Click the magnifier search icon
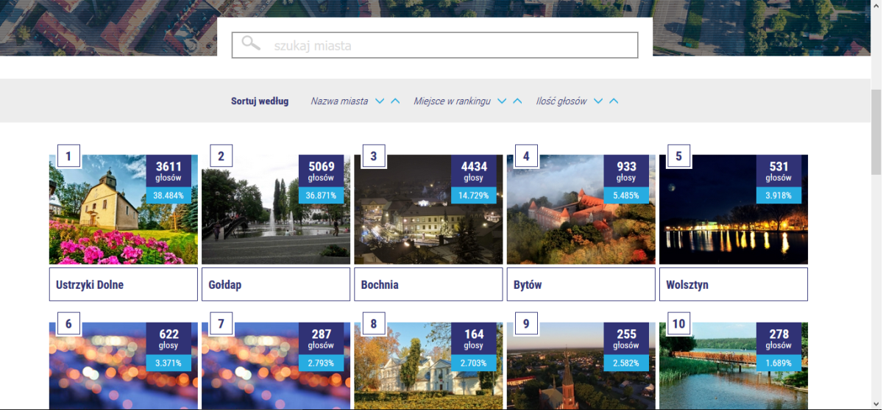Screen dimensions: 883x410 pos(251,43)
